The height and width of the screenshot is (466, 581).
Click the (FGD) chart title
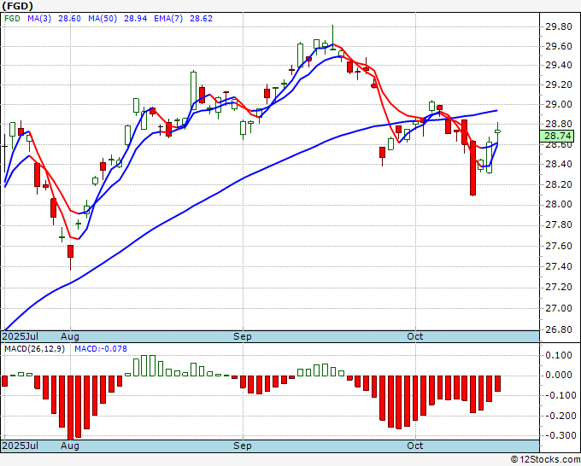point(17,6)
